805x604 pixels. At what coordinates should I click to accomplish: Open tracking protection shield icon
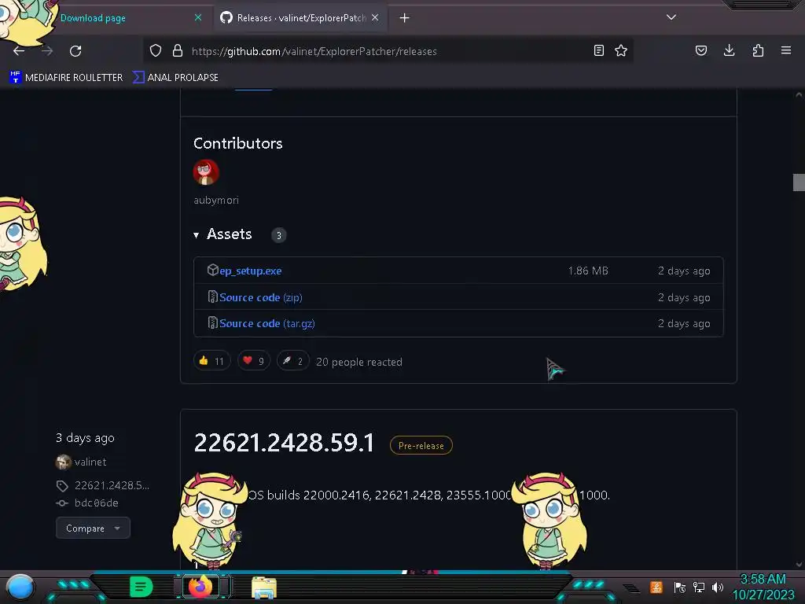point(156,51)
